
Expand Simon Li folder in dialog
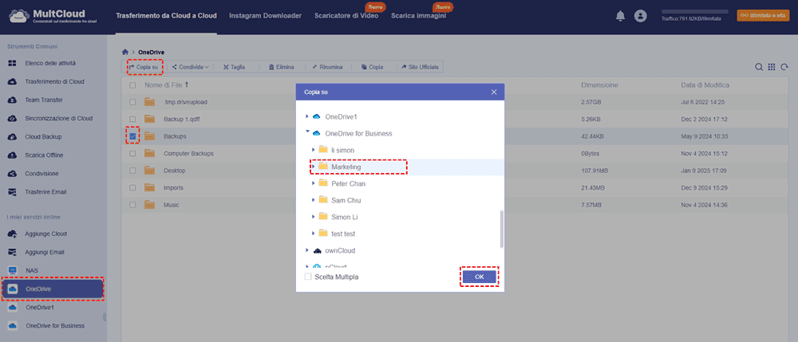(313, 217)
